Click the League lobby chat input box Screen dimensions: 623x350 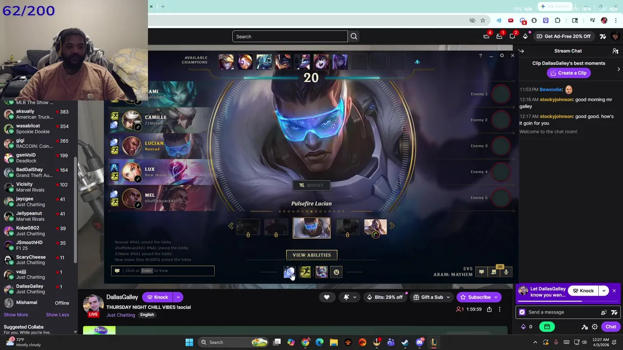[163, 271]
